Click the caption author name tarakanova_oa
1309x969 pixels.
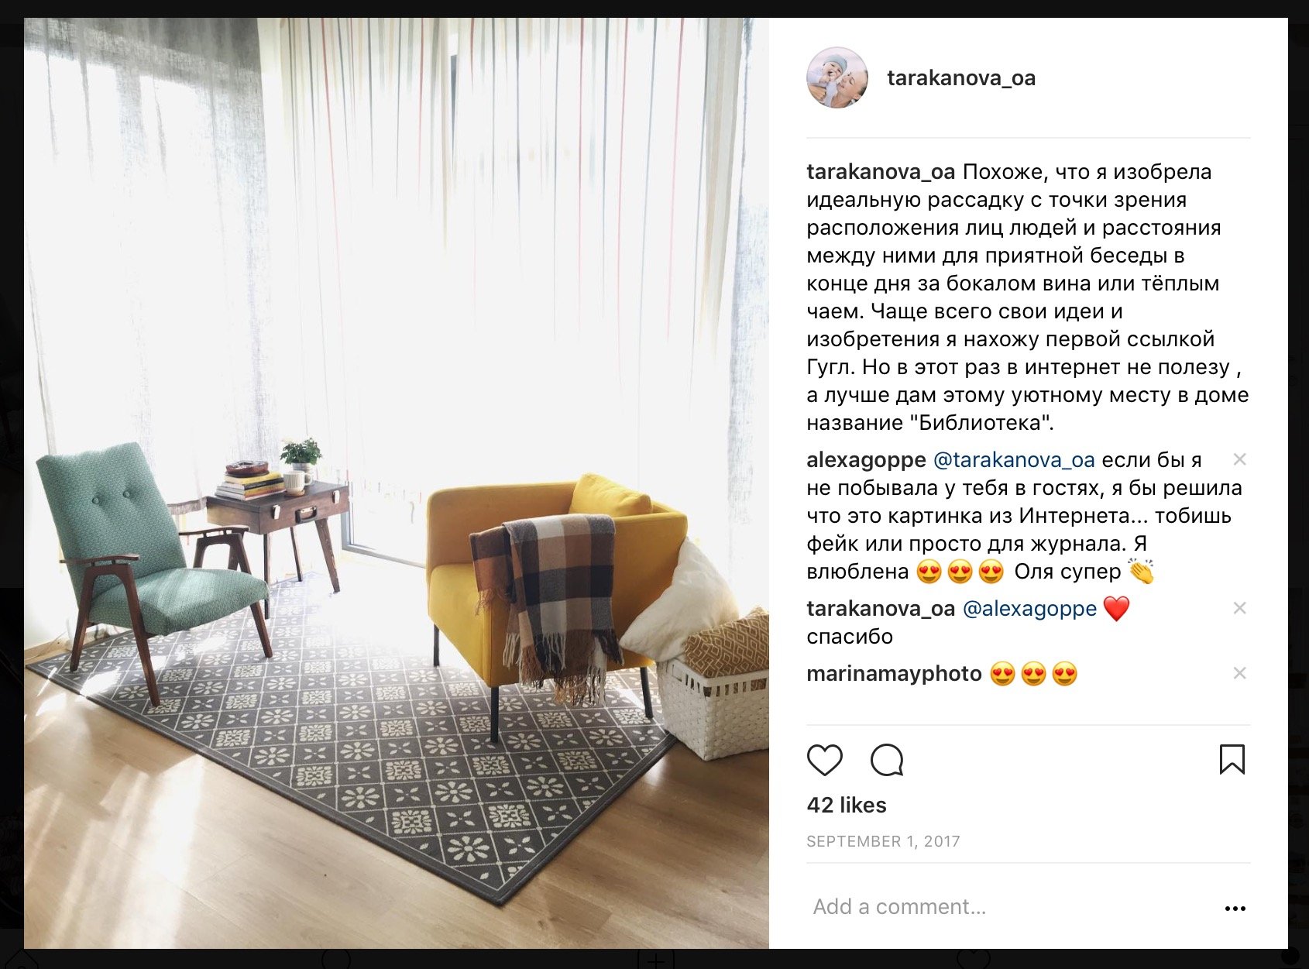click(x=881, y=172)
